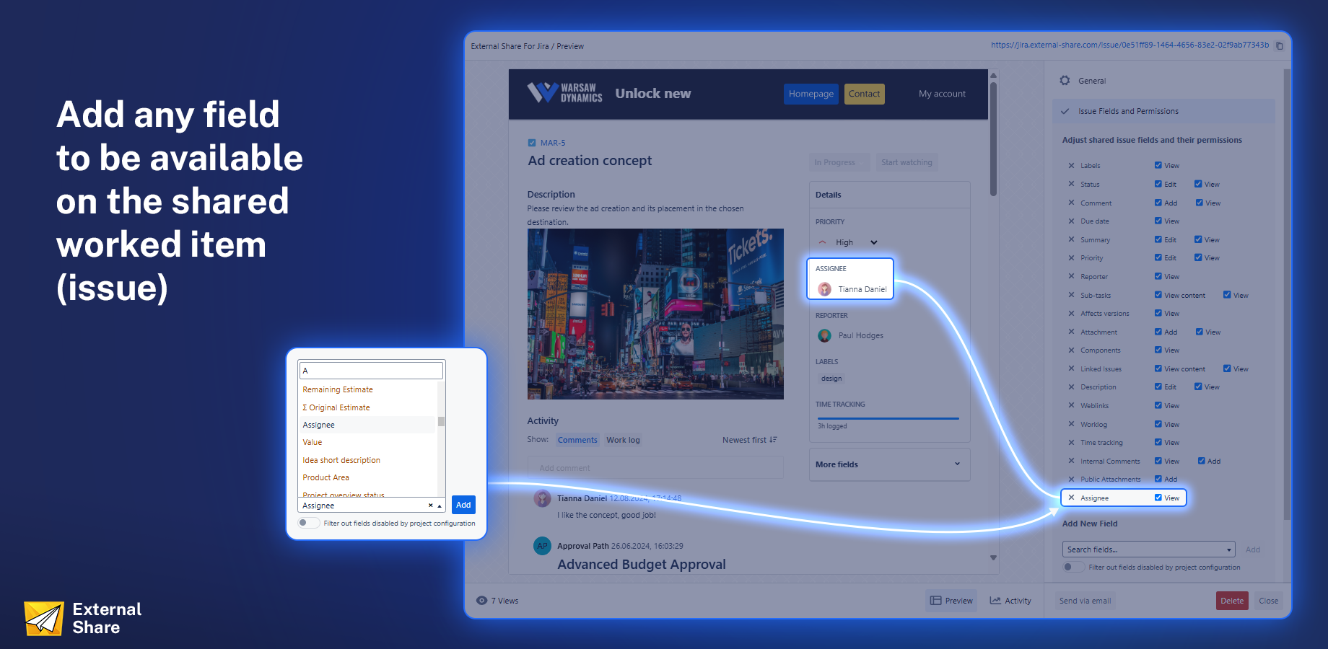Remove the Summary field via X

point(1071,239)
